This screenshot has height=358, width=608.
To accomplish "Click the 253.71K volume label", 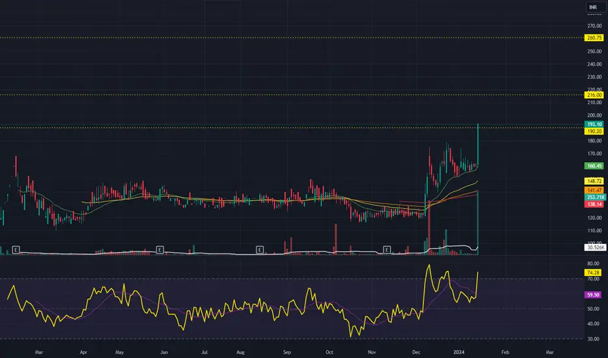I will [x=594, y=197].
